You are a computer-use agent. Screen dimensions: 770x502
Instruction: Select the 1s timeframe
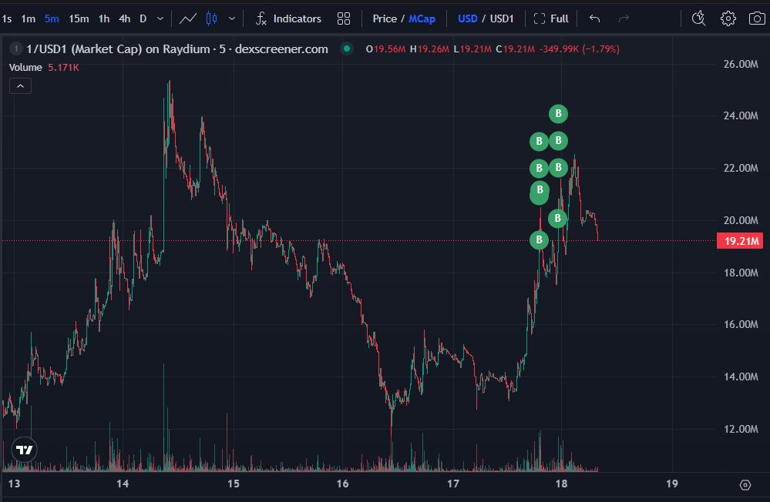pyautogui.click(x=7, y=18)
